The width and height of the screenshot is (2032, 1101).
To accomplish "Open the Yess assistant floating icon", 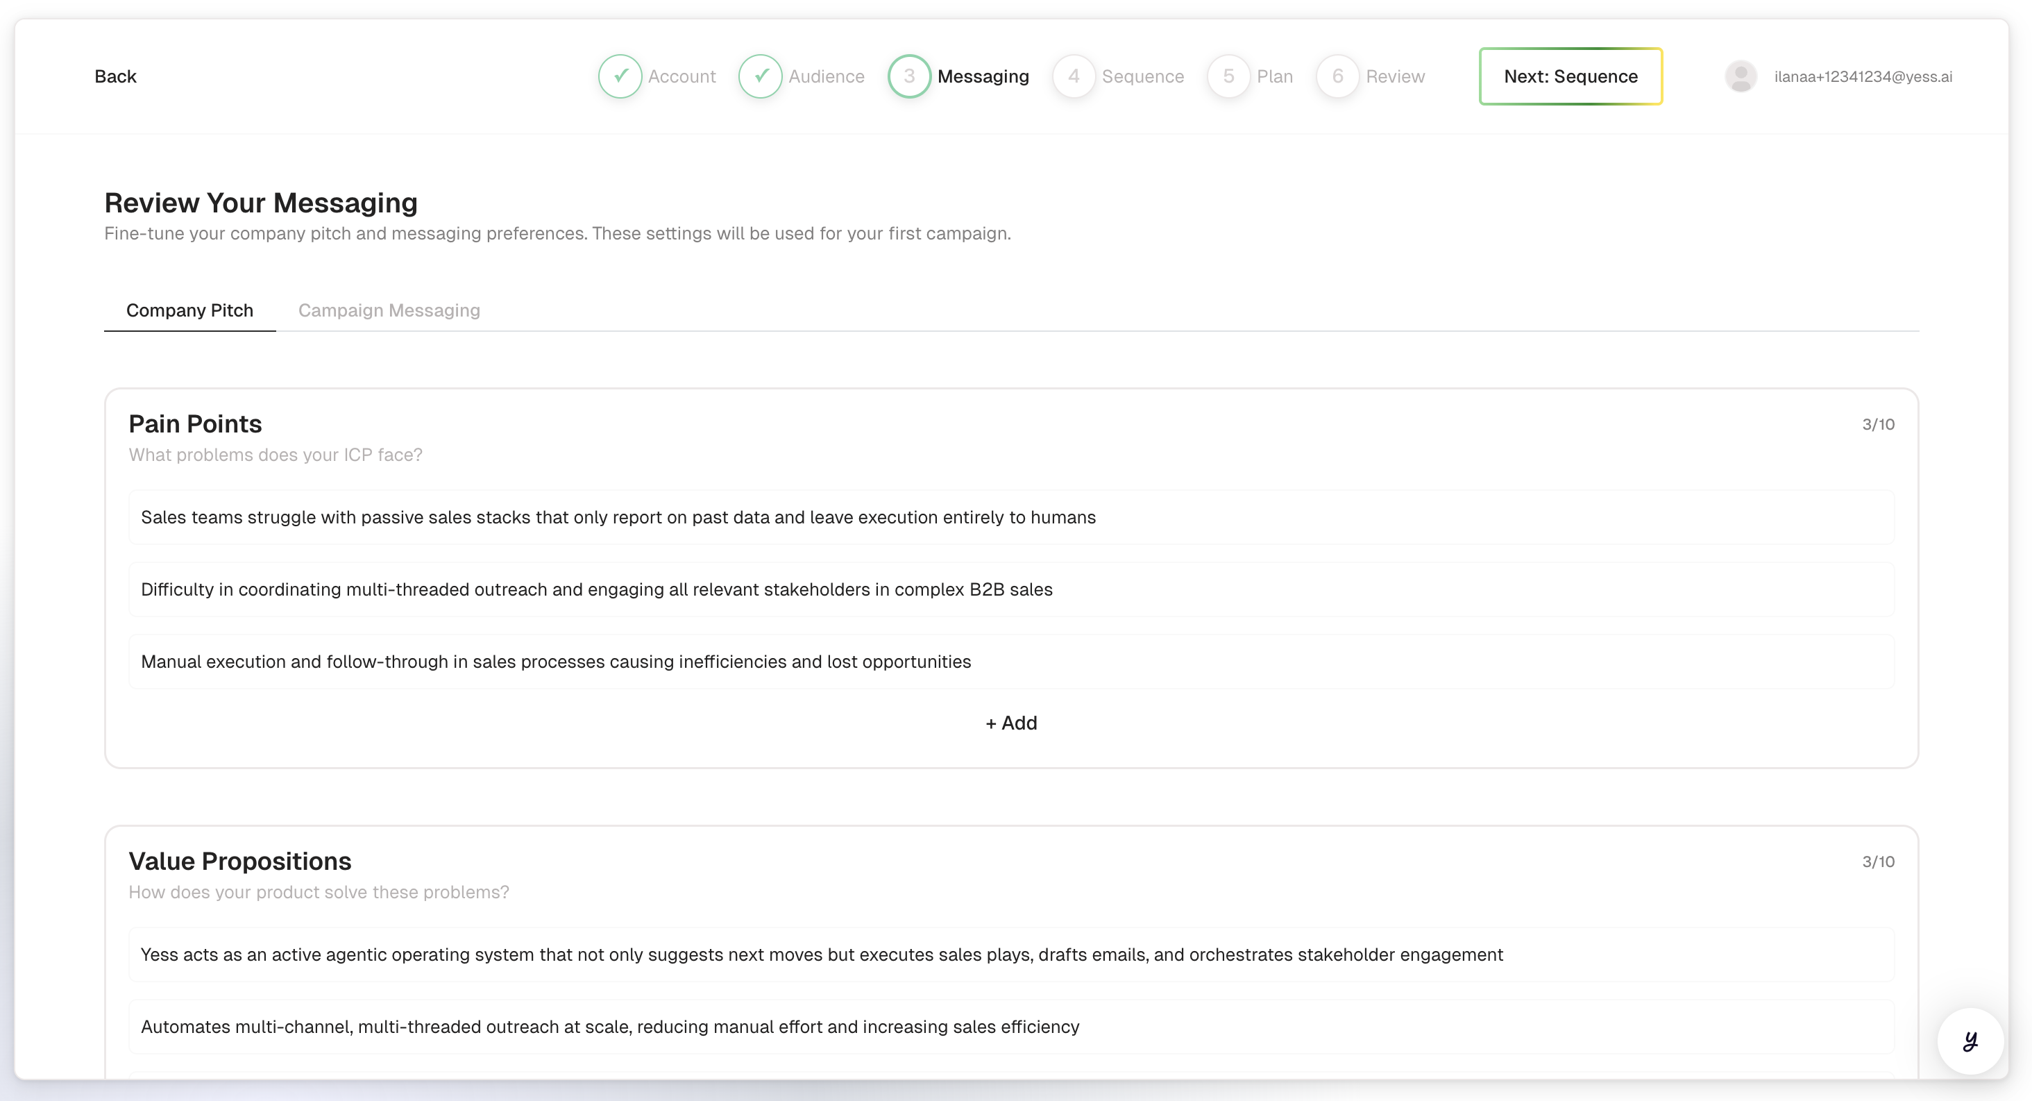I will 1970,1041.
